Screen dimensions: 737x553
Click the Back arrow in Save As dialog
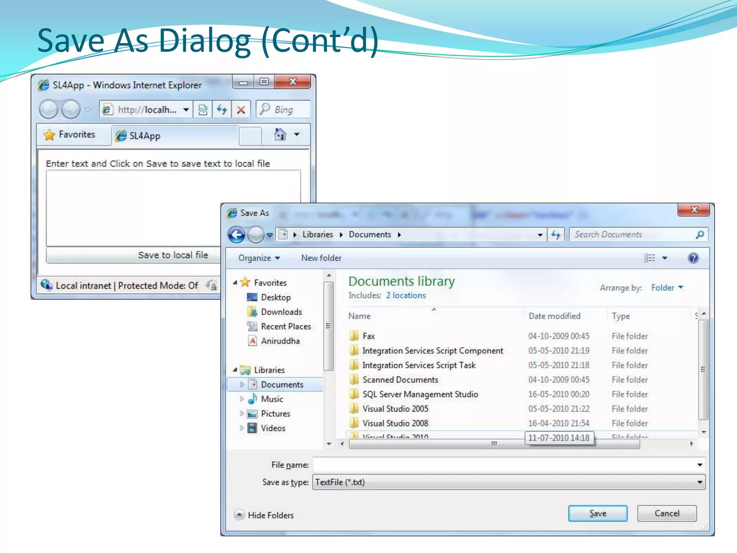click(x=237, y=235)
